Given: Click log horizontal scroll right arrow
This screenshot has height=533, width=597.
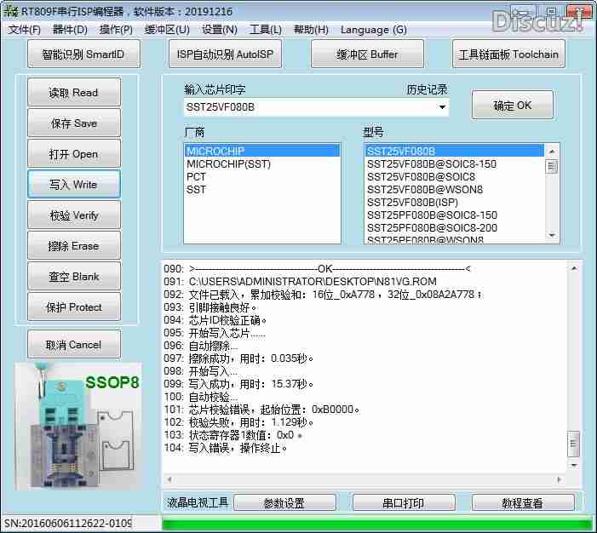Looking at the screenshot, I should 559,479.
